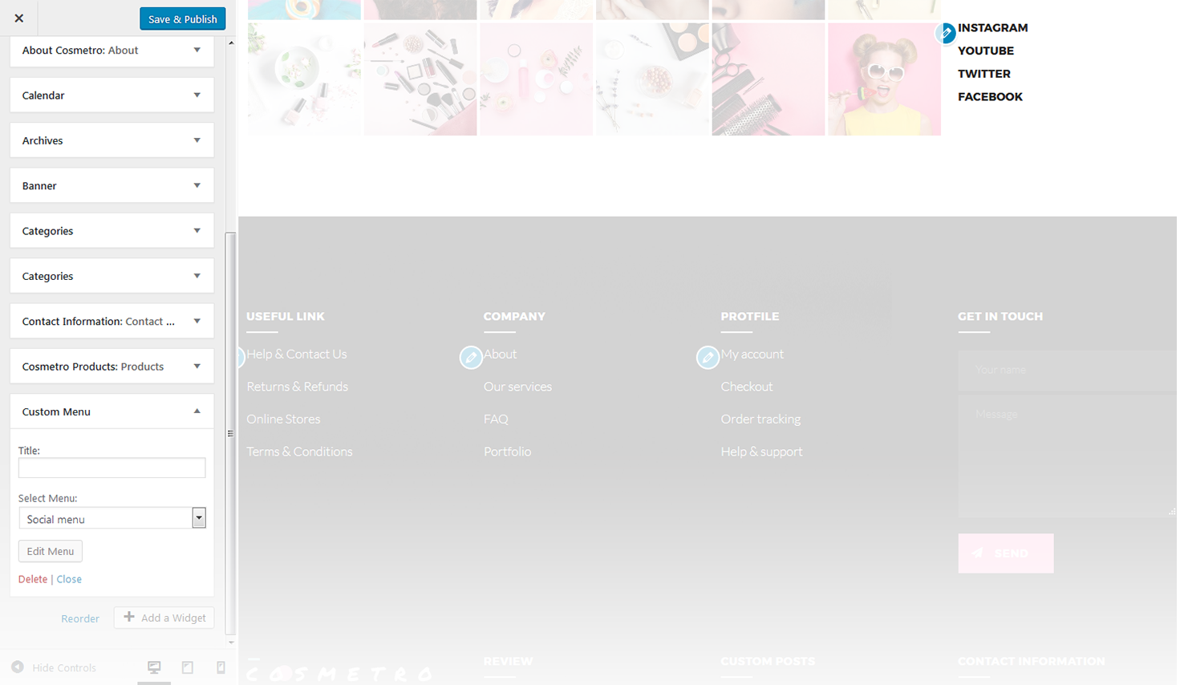Switch to desktop preview device icon
Screen dimensions: 1180x685
(154, 667)
